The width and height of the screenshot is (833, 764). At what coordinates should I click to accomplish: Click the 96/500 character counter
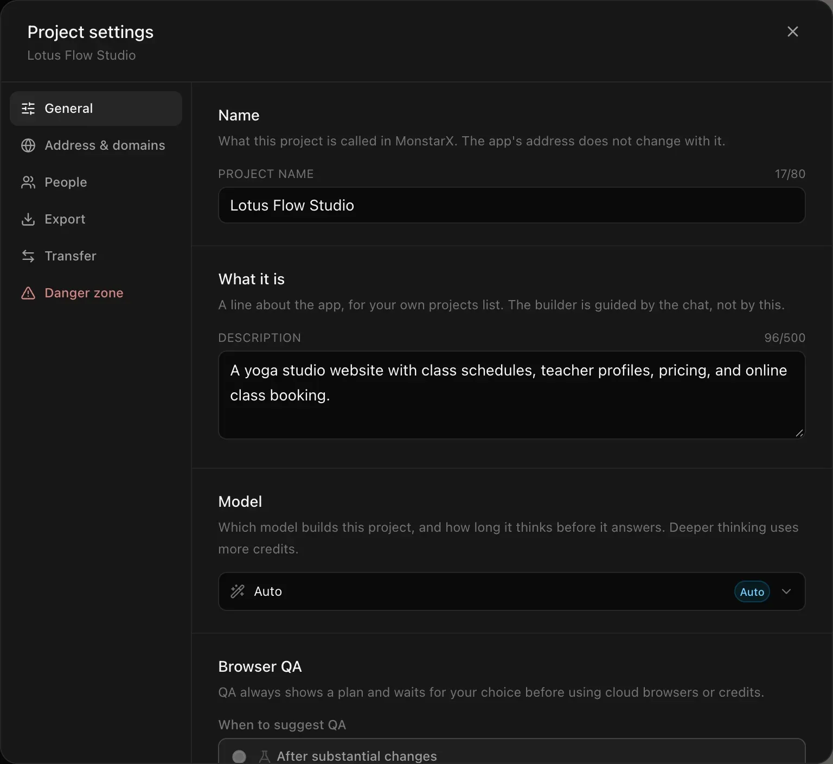click(785, 338)
